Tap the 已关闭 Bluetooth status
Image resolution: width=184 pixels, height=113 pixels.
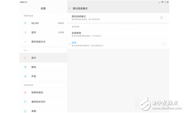[x=61, y=32]
